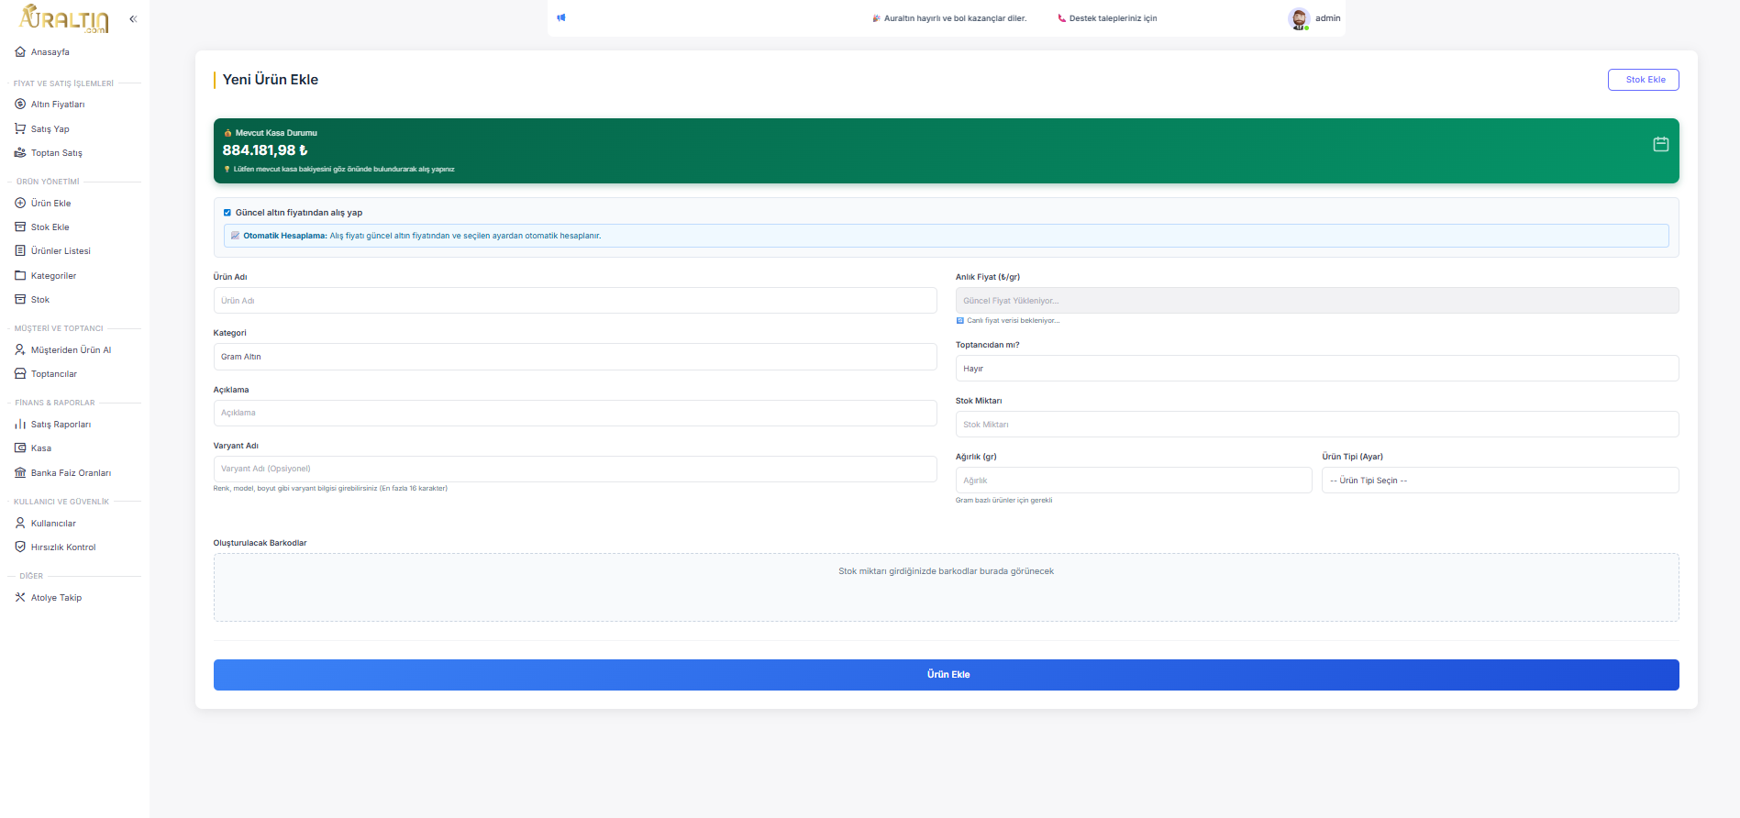The image size is (1740, 818).
Task: Click the admin avatar picture
Action: pos(1298,18)
